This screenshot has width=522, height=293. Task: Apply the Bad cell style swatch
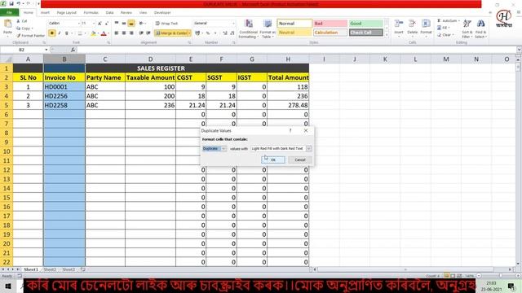click(330, 24)
